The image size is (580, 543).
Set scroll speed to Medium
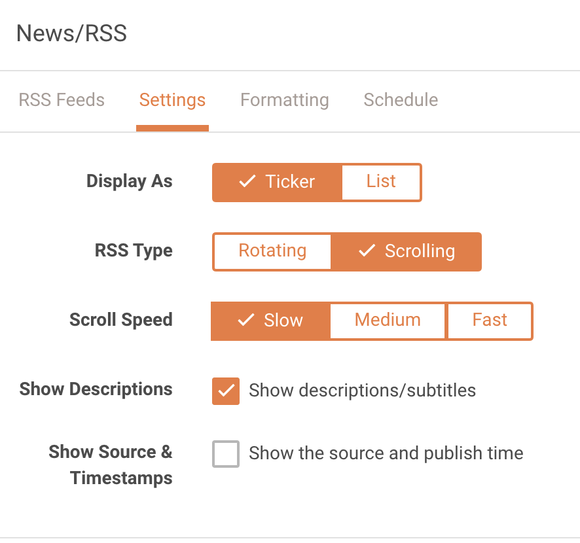[388, 321]
